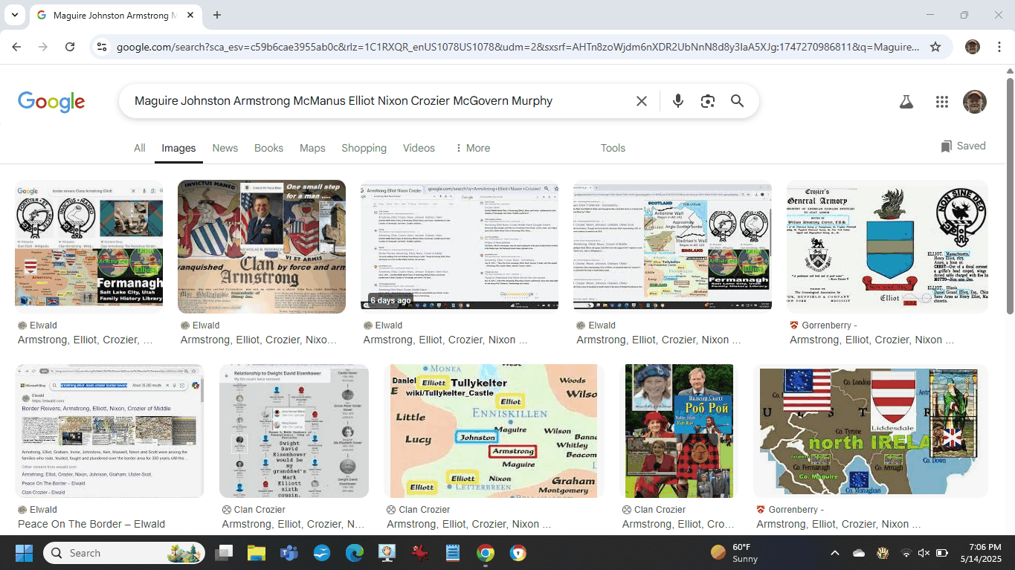Image resolution: width=1015 pixels, height=570 pixels.
Task: Open Saved images collection
Action: [963, 146]
